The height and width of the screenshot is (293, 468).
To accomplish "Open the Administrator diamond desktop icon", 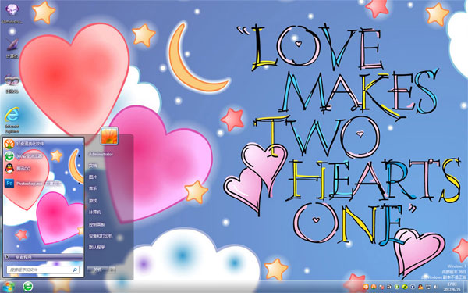I will pos(12,13).
